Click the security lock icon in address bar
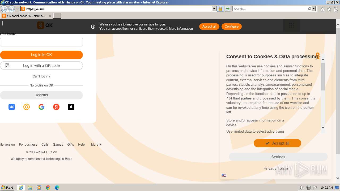This screenshot has width=340, height=191. [220, 9]
